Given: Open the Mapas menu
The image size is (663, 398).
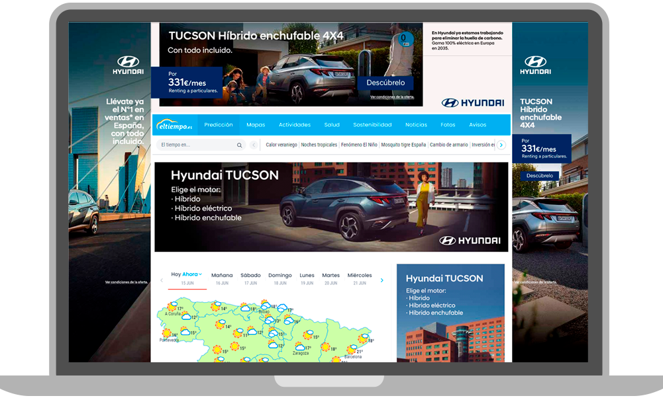Looking at the screenshot, I should (256, 125).
